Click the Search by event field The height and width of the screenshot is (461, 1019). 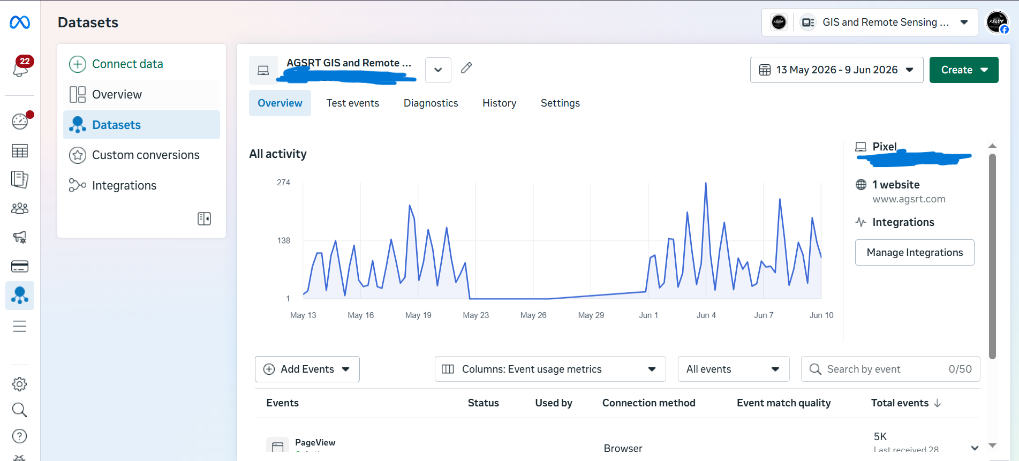coord(890,369)
